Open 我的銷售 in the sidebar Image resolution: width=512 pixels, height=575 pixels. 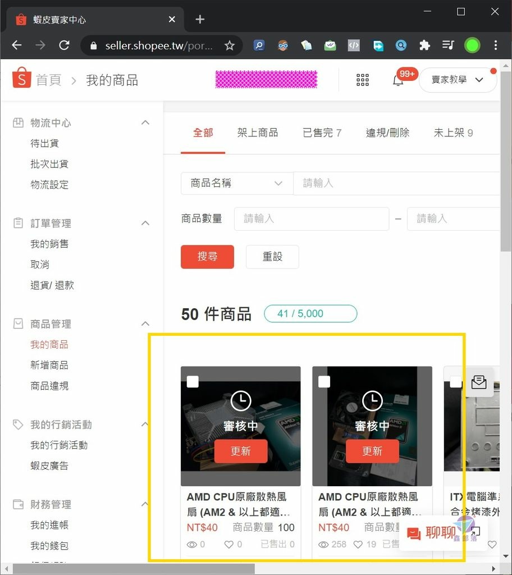[x=49, y=244]
